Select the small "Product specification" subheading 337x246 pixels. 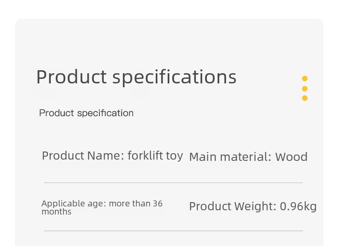pyautogui.click(x=86, y=113)
